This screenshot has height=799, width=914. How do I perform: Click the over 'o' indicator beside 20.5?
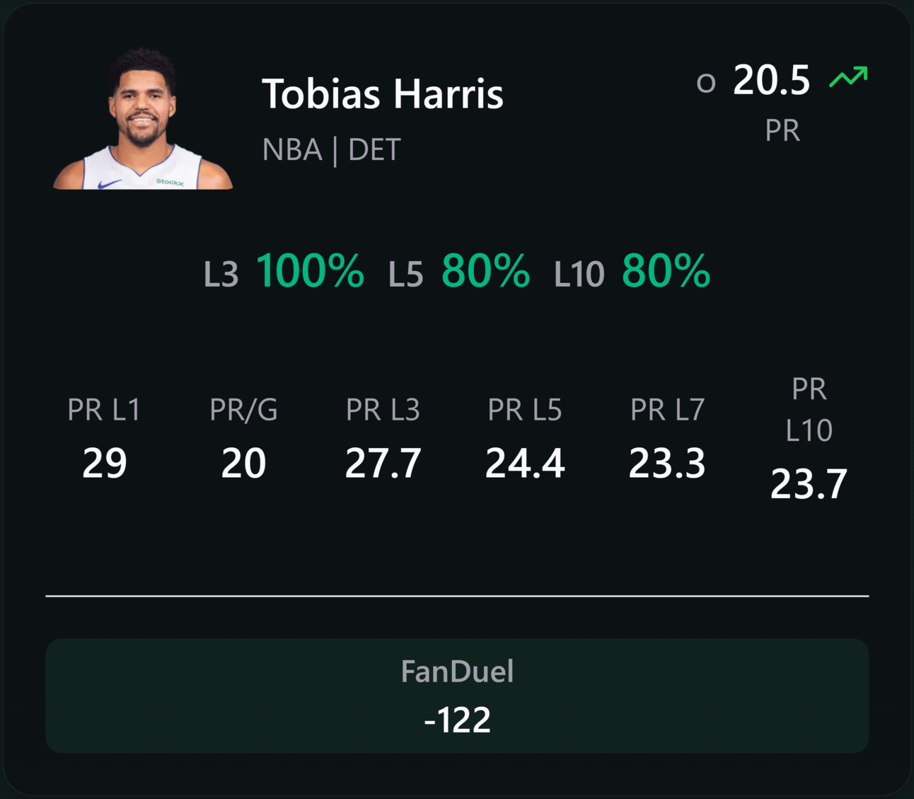706,84
